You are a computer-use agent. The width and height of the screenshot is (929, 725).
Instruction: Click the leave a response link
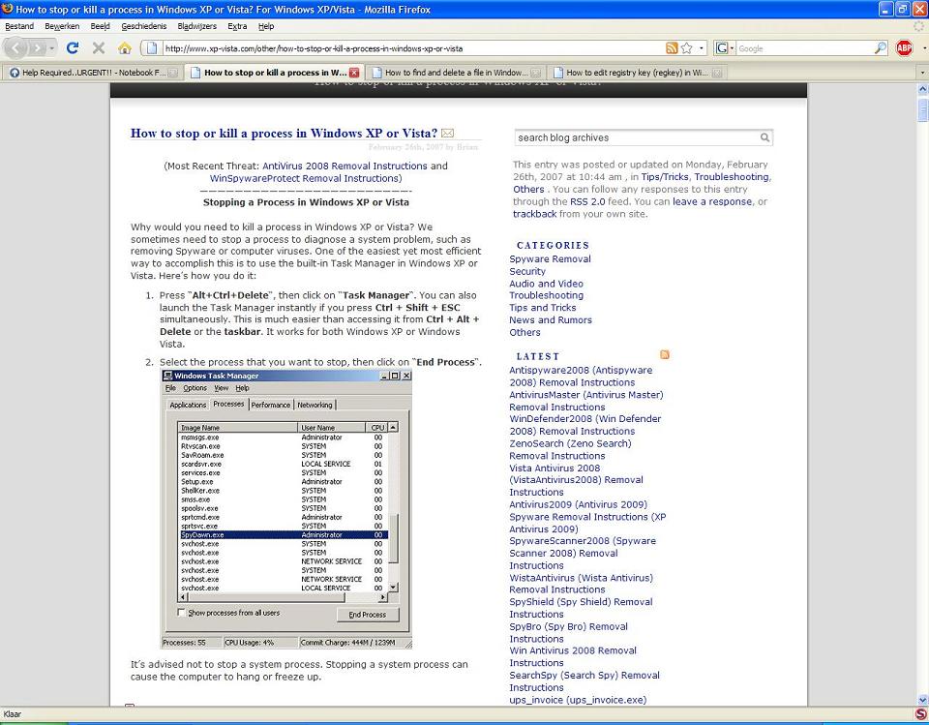tap(712, 201)
